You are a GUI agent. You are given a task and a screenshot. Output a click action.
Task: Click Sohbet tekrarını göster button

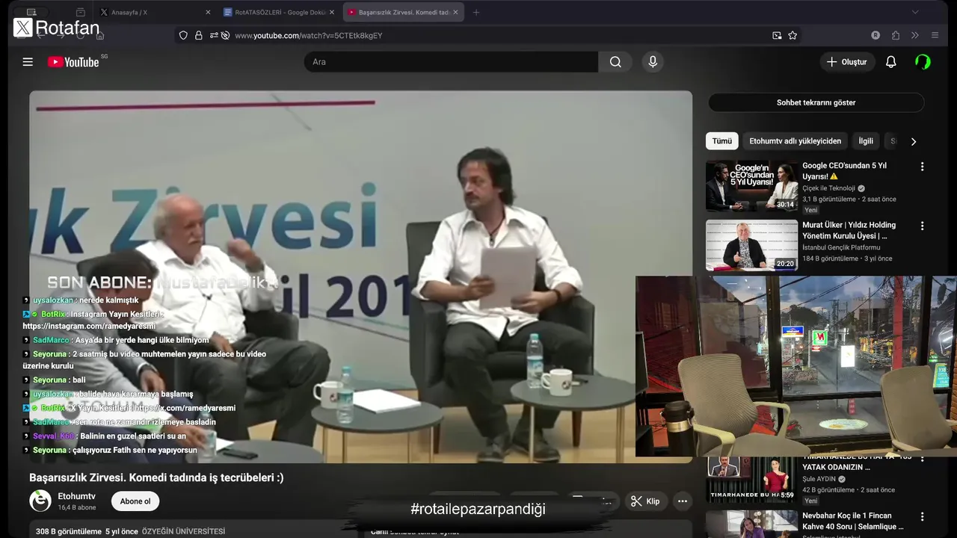pyautogui.click(x=816, y=102)
